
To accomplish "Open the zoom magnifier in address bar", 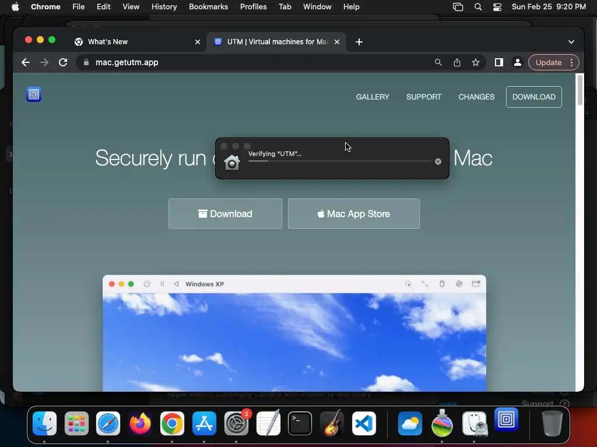I will tap(438, 62).
